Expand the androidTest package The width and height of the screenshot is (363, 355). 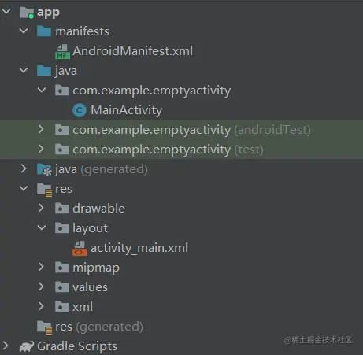click(x=41, y=129)
